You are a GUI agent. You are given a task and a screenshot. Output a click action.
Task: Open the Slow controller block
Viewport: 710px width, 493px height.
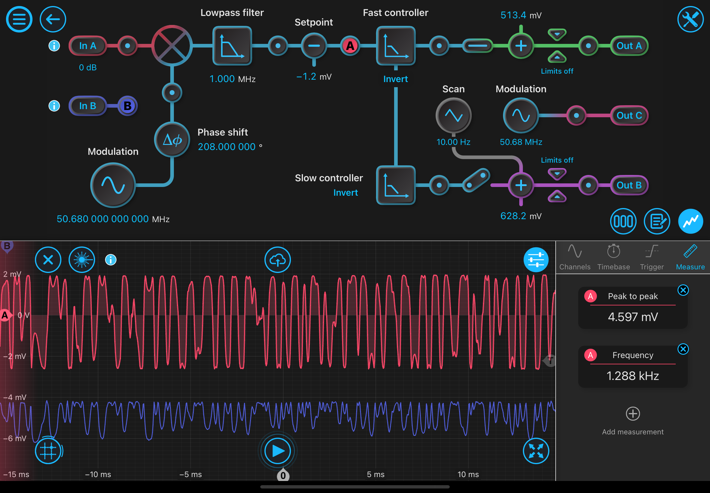click(x=396, y=185)
